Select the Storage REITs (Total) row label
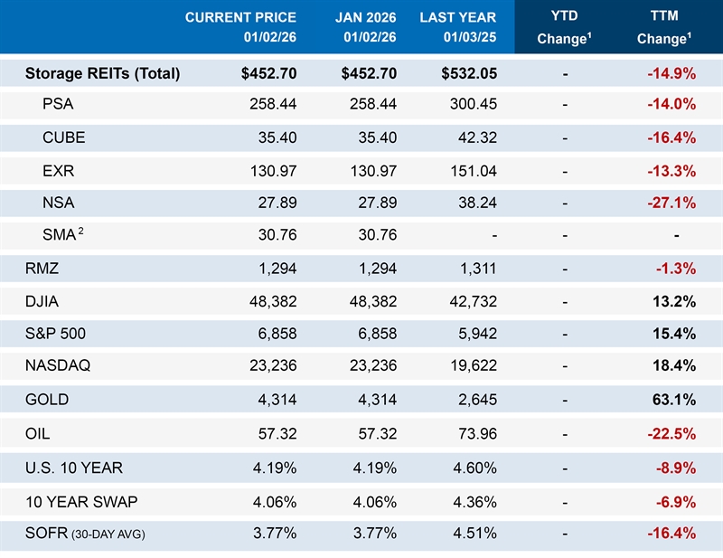 point(102,74)
